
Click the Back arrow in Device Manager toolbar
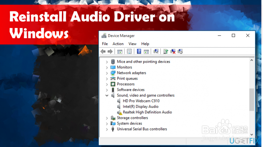tap(103, 52)
